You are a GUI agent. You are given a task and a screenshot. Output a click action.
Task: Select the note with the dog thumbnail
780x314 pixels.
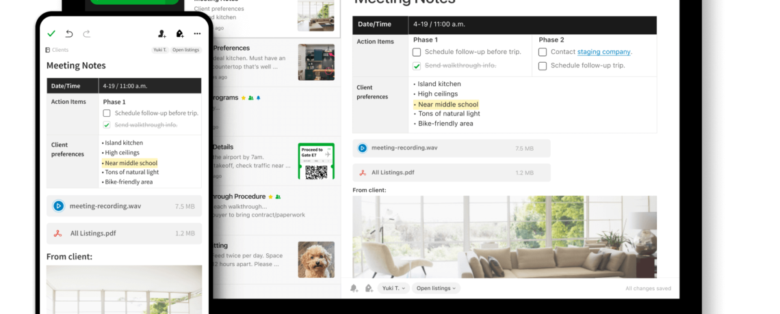point(274,259)
